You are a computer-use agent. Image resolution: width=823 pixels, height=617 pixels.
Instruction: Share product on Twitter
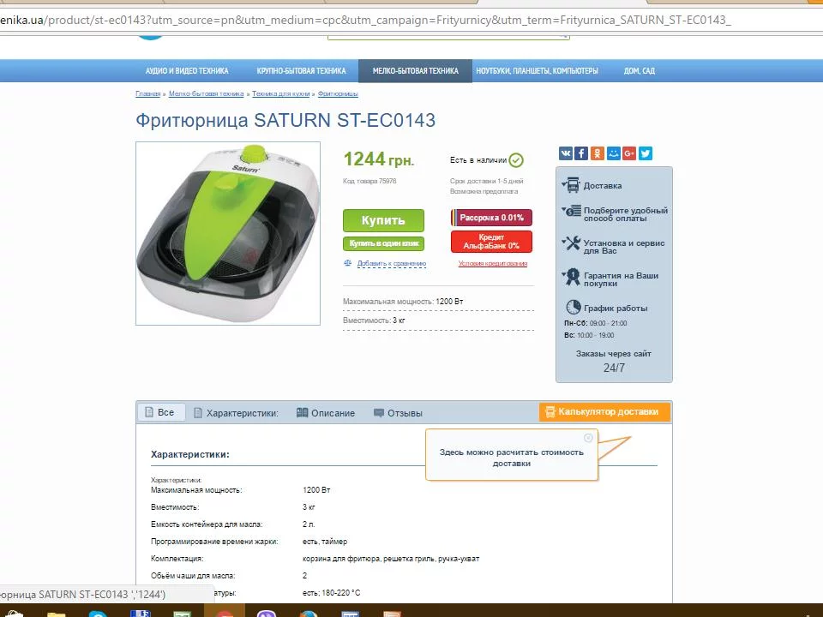coord(646,153)
